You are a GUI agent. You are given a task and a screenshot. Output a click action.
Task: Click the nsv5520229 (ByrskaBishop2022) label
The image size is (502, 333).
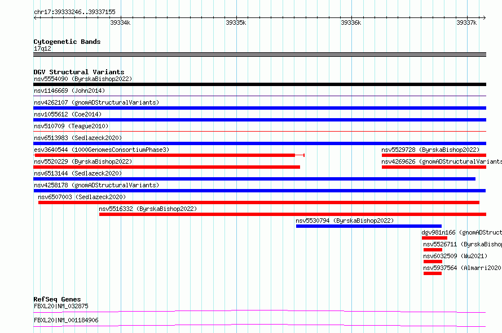pyautogui.click(x=83, y=161)
